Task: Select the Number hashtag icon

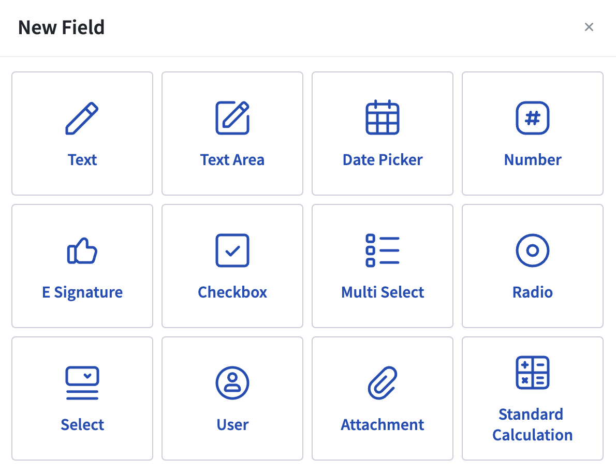Action: (x=532, y=118)
